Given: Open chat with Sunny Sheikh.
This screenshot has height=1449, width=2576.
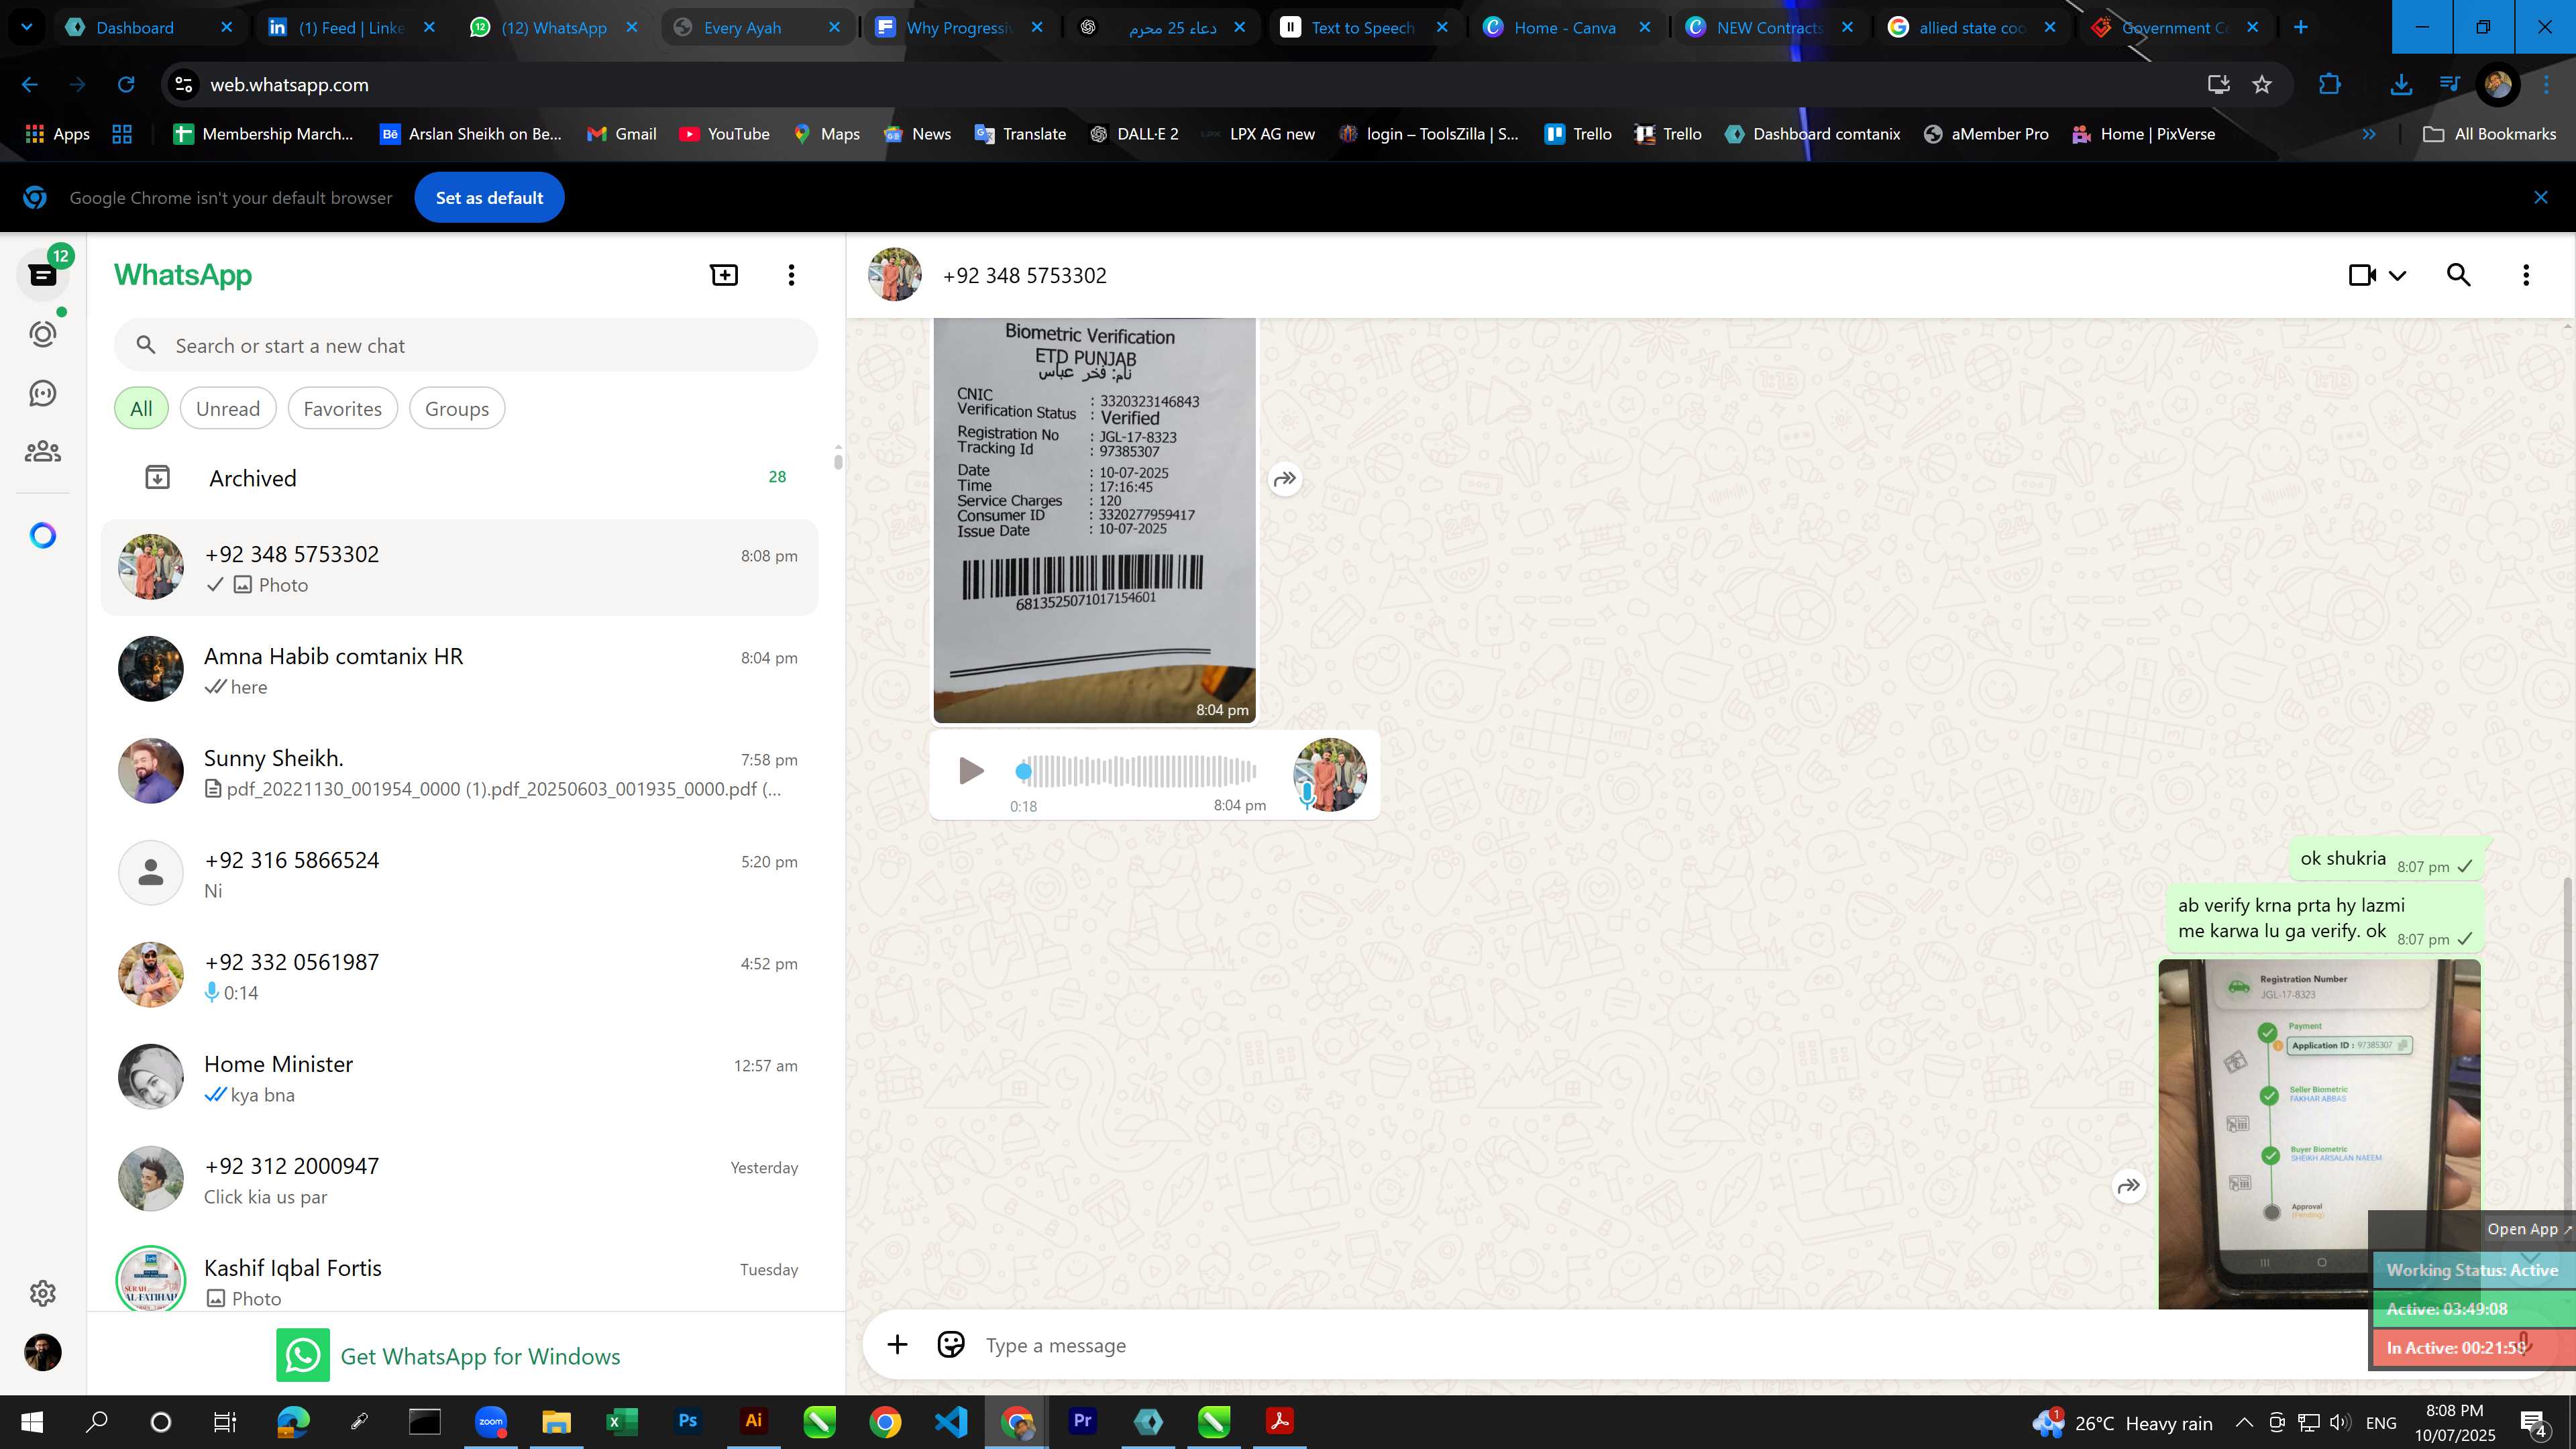Looking at the screenshot, I should coord(460,772).
